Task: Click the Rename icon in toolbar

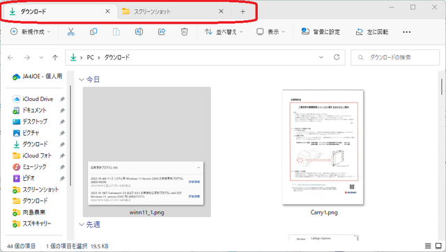Action: (139, 32)
